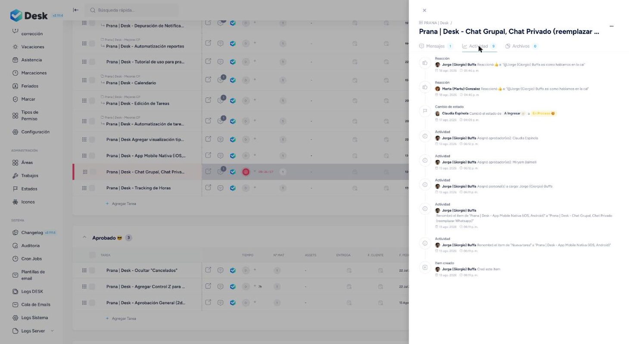Tick the checkbox for App Mobile Nativa row
This screenshot has height=344, width=629.
[x=92, y=156]
